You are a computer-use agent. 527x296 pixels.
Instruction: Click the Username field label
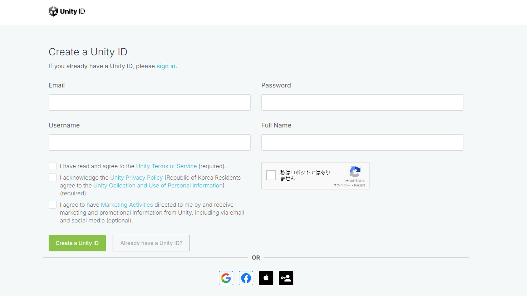click(x=64, y=125)
